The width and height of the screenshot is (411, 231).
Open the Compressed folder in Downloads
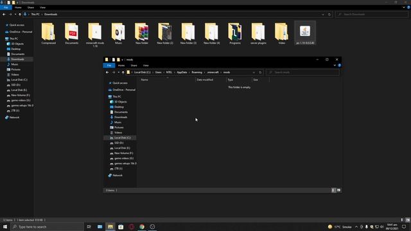coord(49,33)
